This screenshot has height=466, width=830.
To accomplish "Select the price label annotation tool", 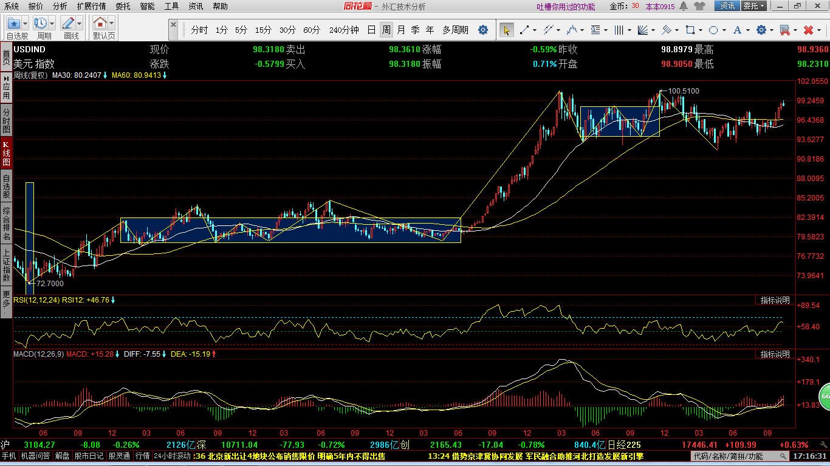I will [595, 30].
